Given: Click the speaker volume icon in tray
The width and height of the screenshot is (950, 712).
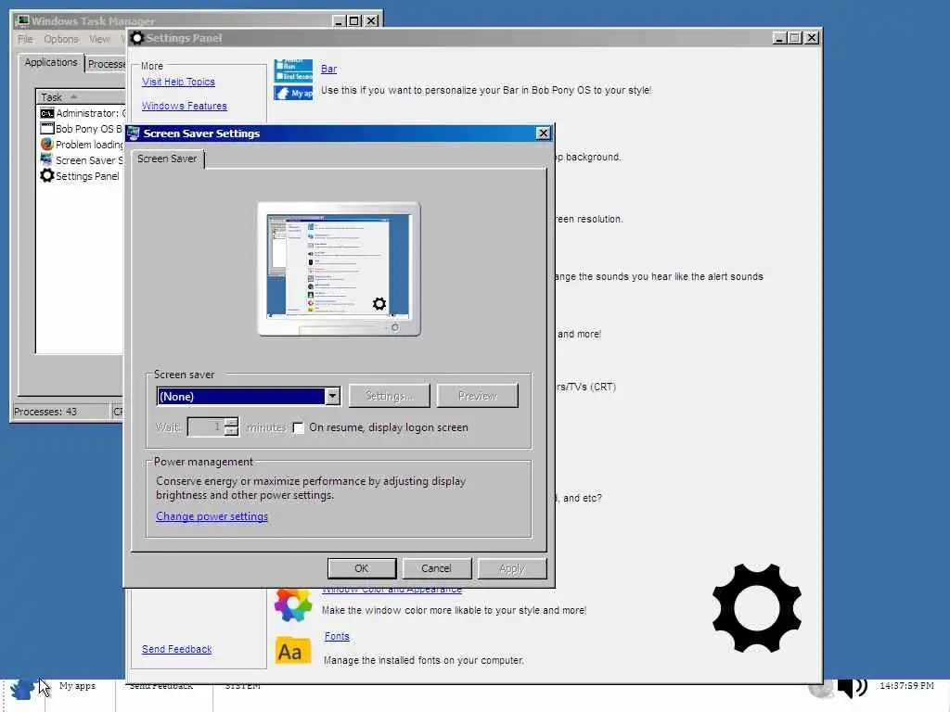Looking at the screenshot, I should point(852,687).
